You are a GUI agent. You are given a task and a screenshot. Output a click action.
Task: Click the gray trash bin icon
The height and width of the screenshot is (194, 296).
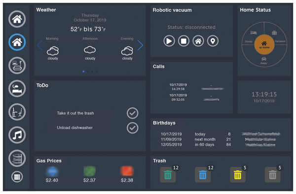pos(273,175)
